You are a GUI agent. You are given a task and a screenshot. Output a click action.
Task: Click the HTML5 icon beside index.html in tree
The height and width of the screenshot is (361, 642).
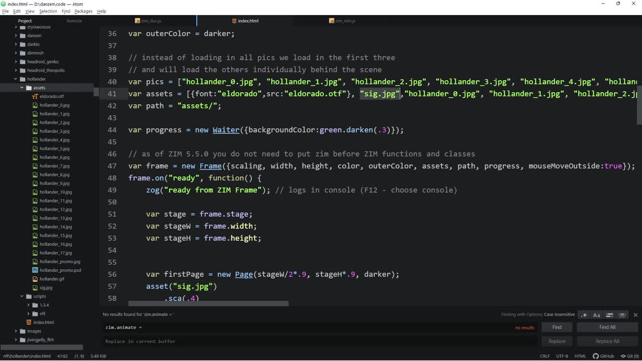click(x=29, y=322)
